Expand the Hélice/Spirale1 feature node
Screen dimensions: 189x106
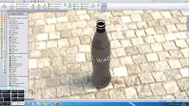pos(9,43)
